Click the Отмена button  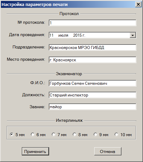click(108, 151)
